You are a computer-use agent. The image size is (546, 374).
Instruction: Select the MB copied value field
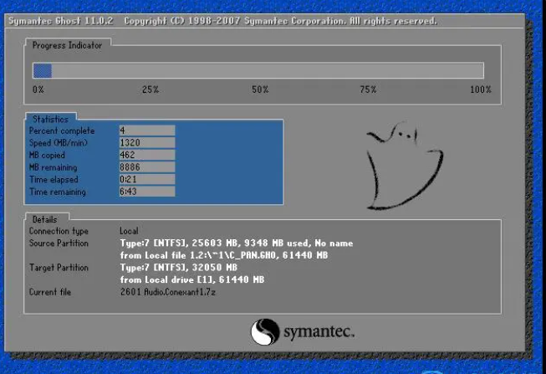(x=145, y=155)
